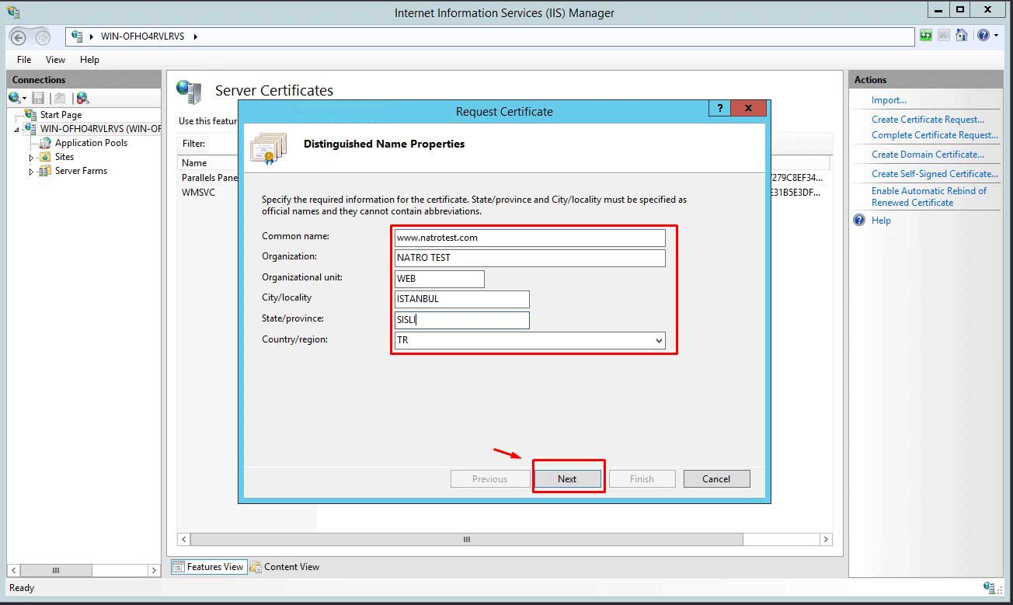The width and height of the screenshot is (1013, 605).
Task: Click the certificate list horizontal scrollbar
Action: pos(466,539)
